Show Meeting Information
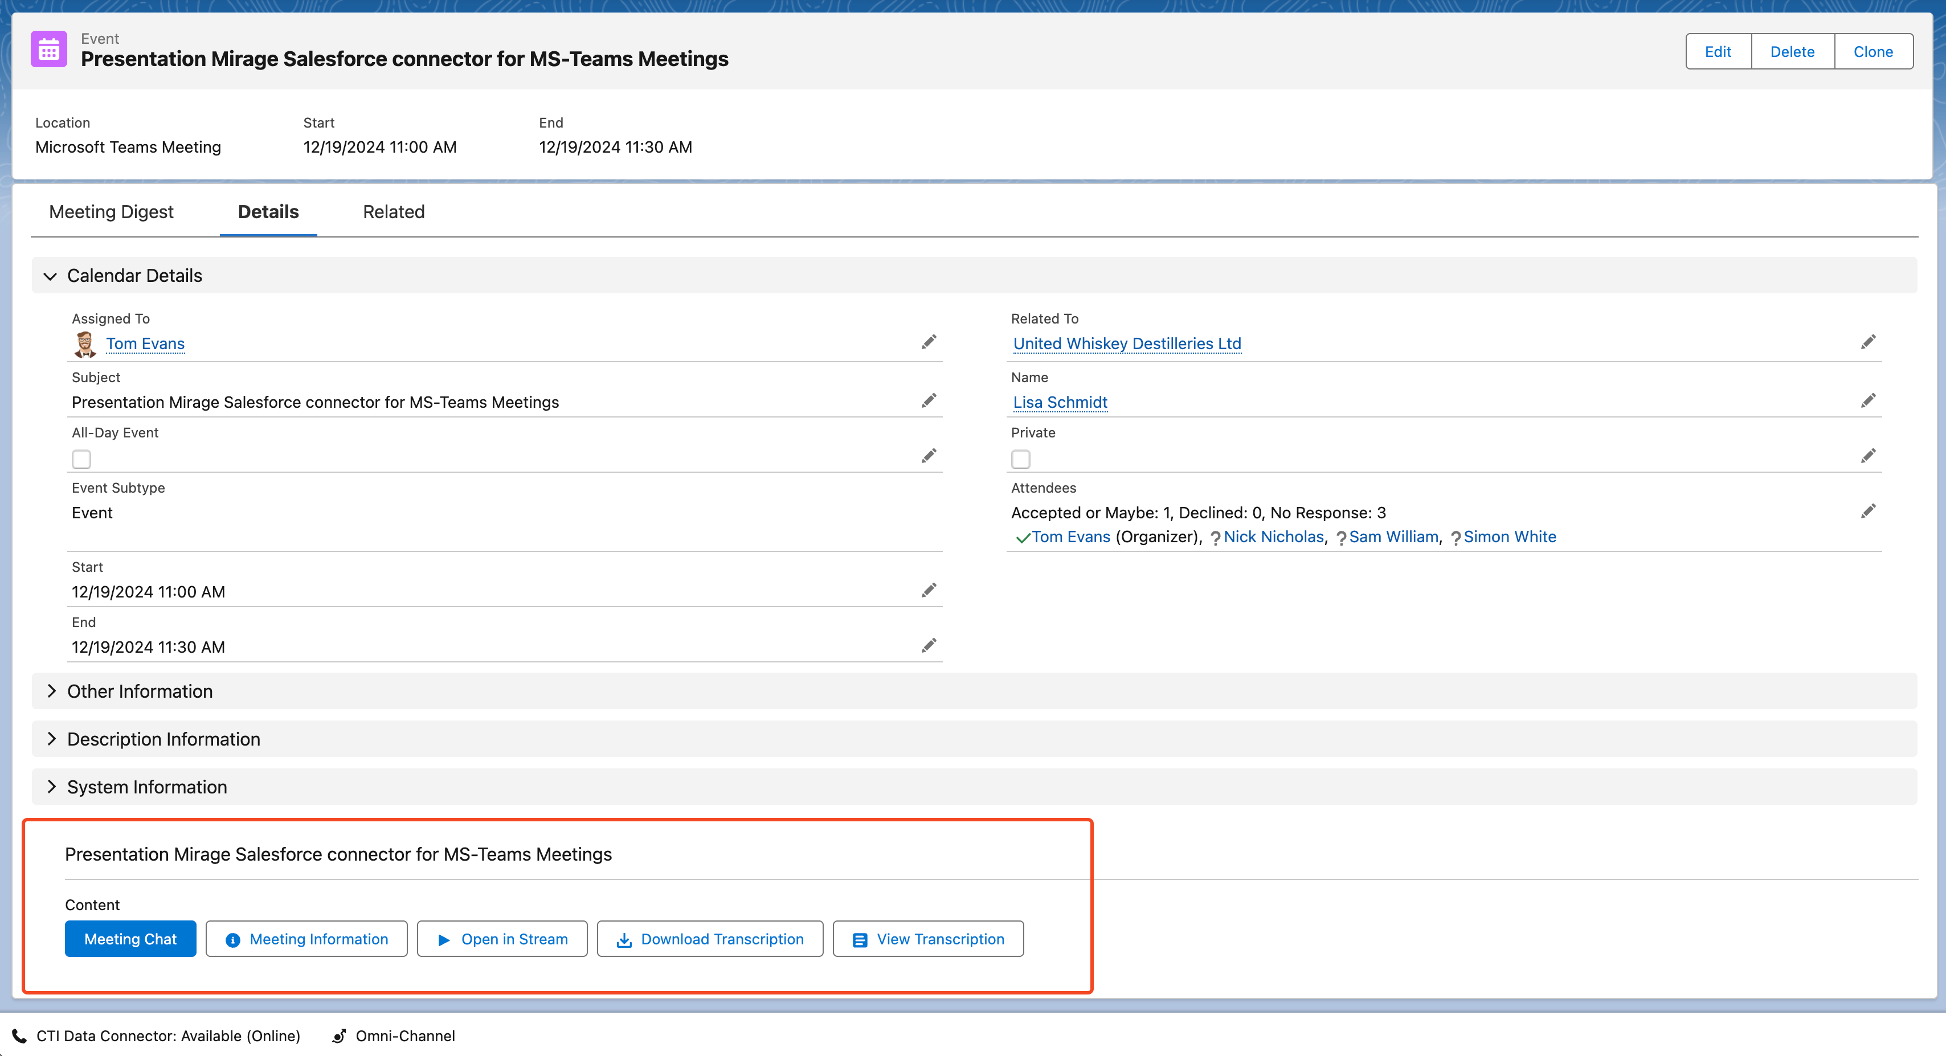This screenshot has width=1946, height=1056. pyautogui.click(x=306, y=939)
